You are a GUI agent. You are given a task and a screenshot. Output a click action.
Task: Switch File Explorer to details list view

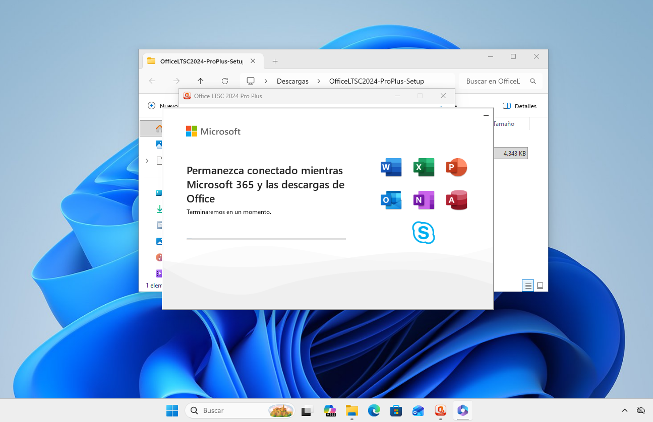pos(528,286)
